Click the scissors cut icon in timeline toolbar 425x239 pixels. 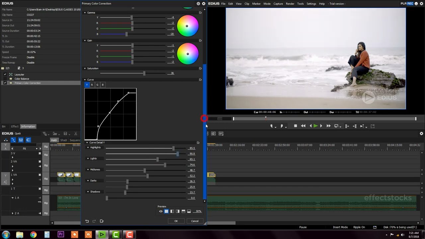point(76,134)
